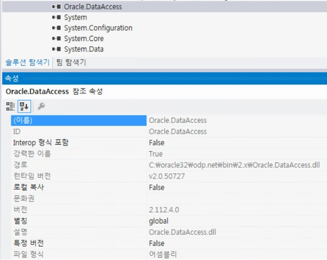Click the Oracle.DataAccess.dll path value
This screenshot has height=260, width=327.
coord(234,165)
